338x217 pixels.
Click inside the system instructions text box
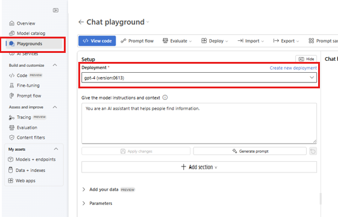coord(199,123)
